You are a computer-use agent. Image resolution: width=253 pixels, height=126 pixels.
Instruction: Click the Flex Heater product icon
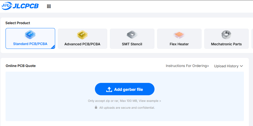click(179, 35)
